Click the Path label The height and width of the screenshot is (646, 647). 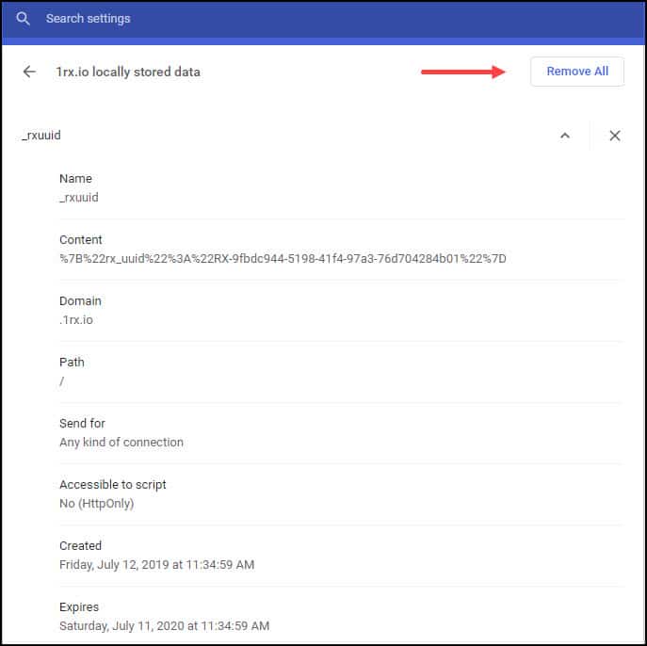click(72, 363)
